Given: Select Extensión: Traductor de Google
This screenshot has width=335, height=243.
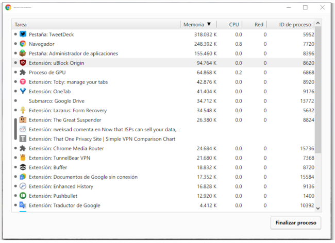Looking at the screenshot, I should pos(163,205).
